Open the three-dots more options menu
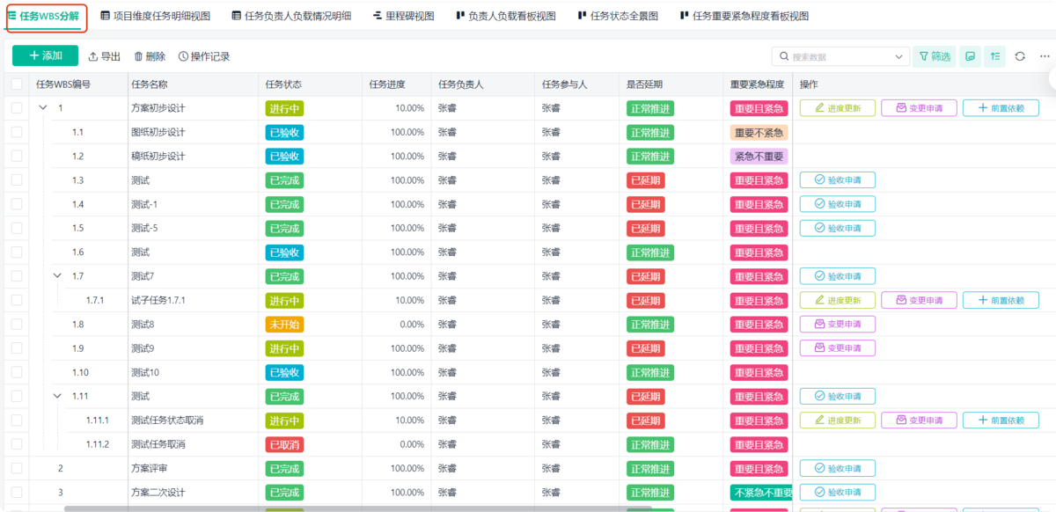This screenshot has height=512, width=1056. tap(1045, 56)
